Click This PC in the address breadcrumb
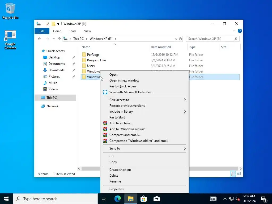Screen dimensions: 272x204 78,39
